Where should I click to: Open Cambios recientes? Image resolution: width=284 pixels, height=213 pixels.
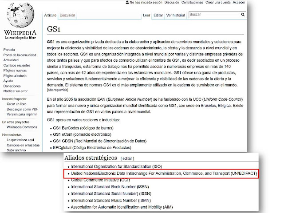(17, 65)
